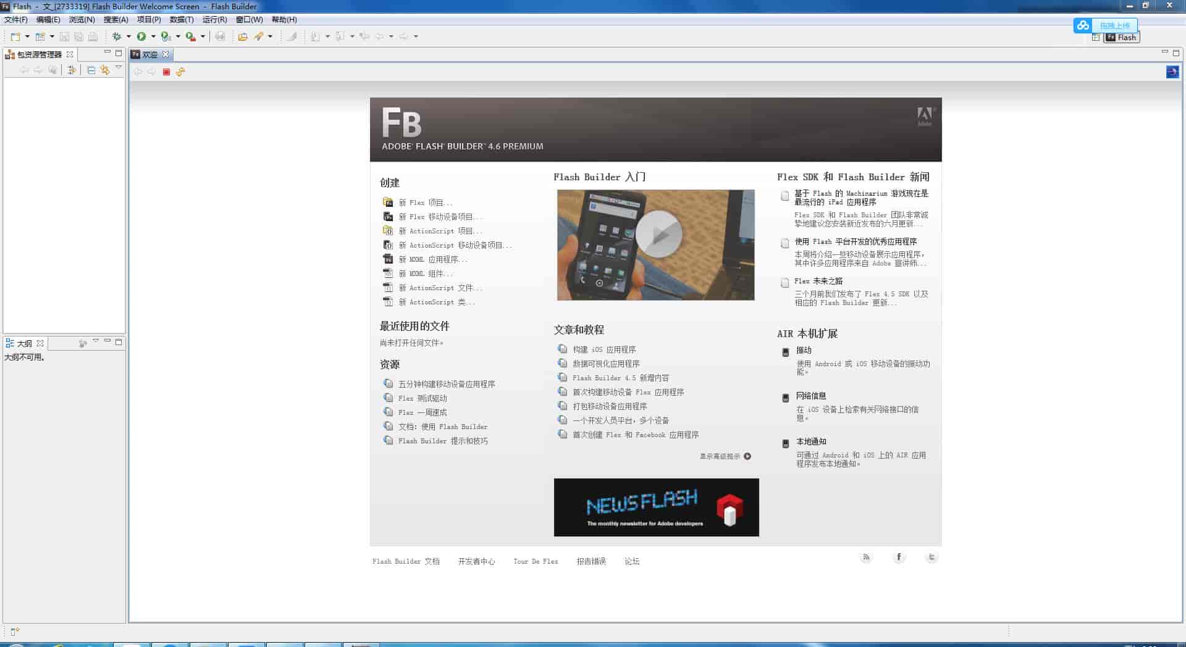Click the NEWS FLASH newsletter banner
The image size is (1186, 647).
[x=656, y=507]
